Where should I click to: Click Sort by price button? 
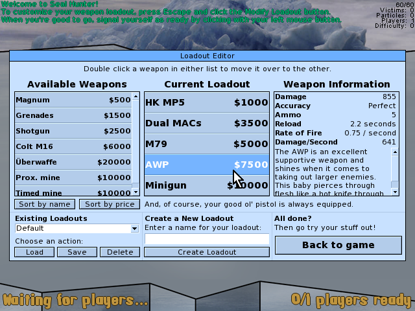coord(110,204)
